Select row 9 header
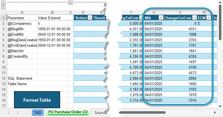This screenshot has width=223, height=117. [3, 62]
